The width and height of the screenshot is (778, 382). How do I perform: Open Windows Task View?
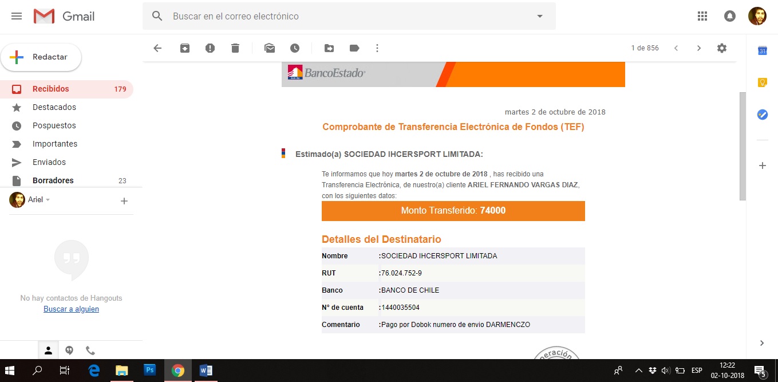point(65,371)
